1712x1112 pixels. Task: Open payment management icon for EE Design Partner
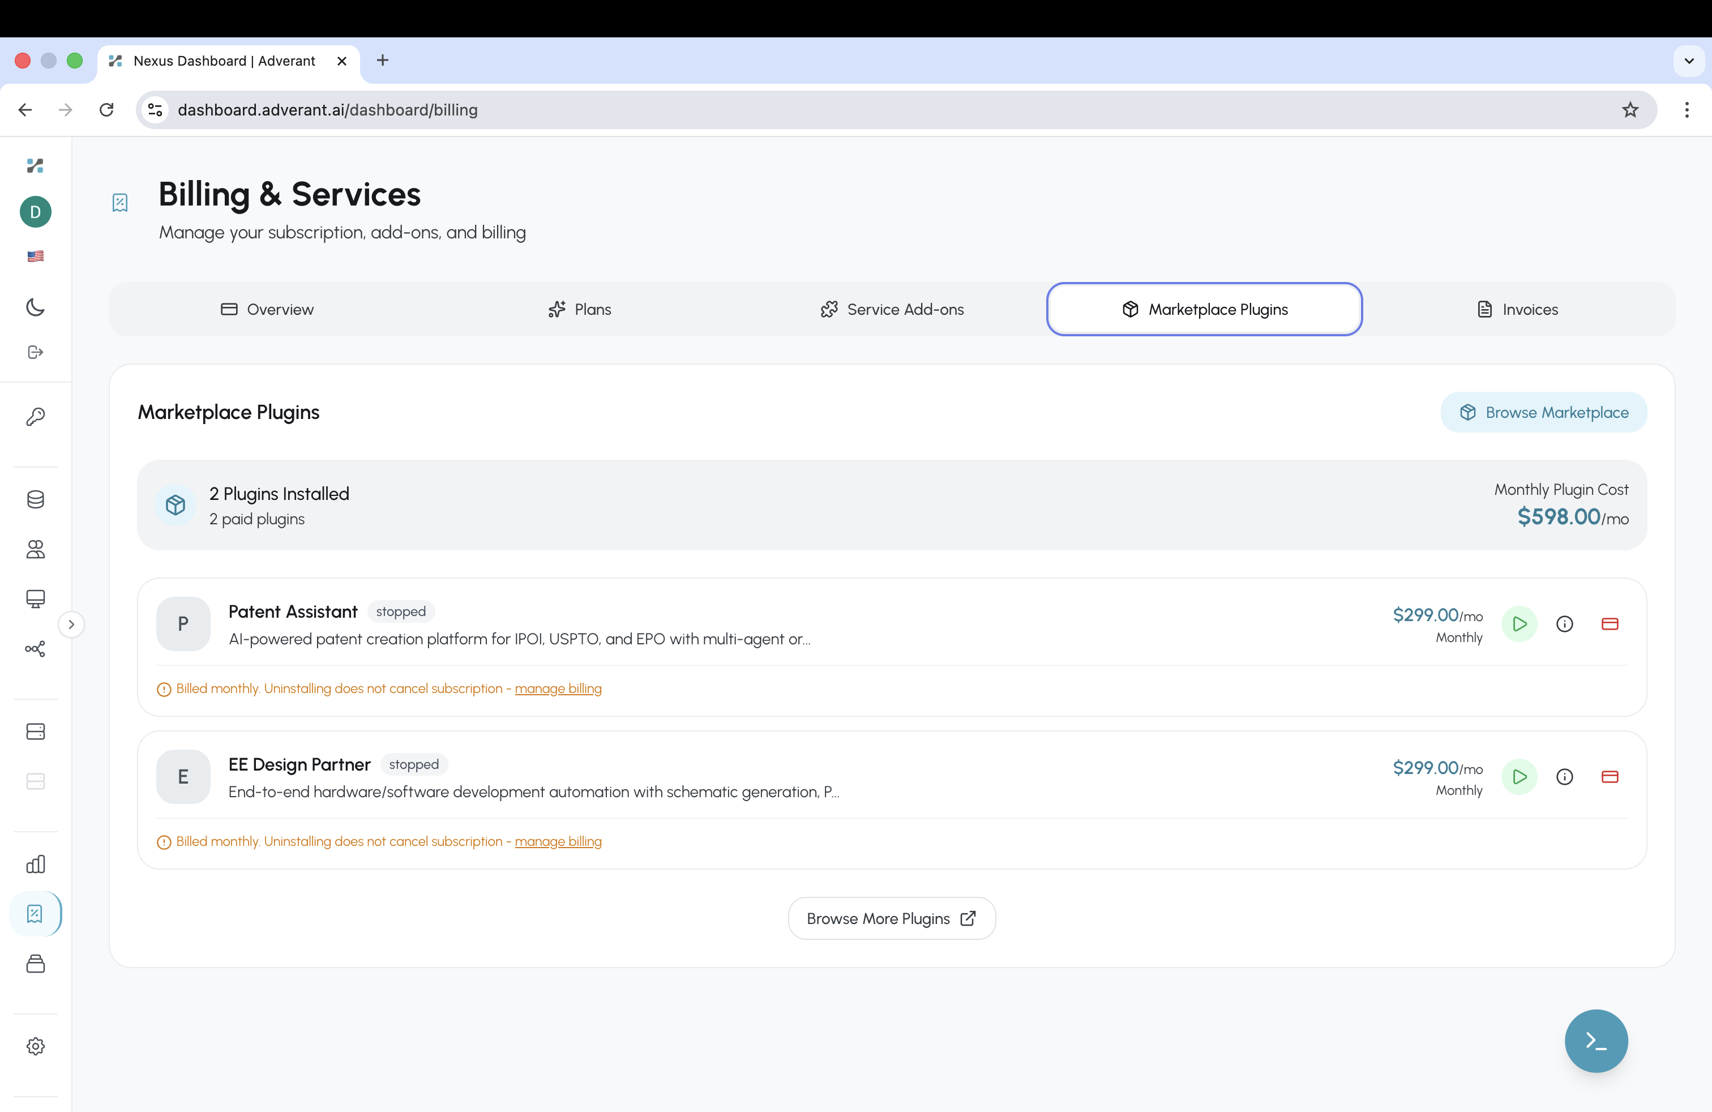(1611, 777)
